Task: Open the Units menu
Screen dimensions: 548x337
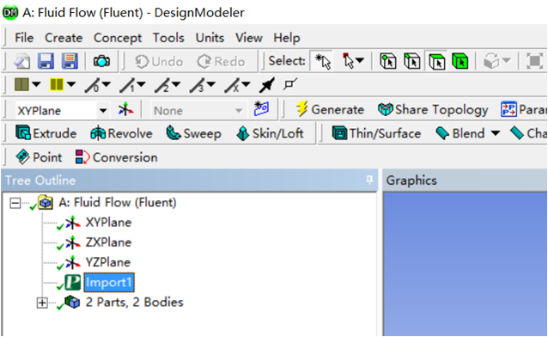Action: pyautogui.click(x=210, y=38)
